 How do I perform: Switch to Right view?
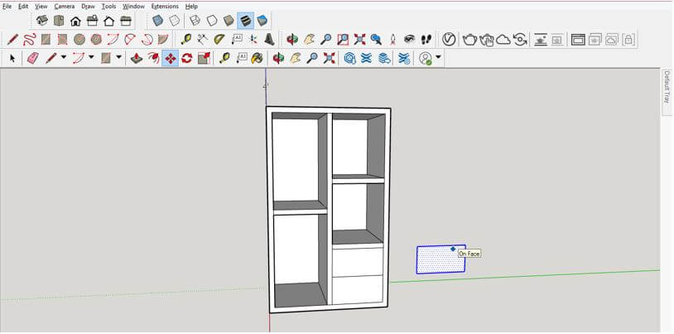click(x=92, y=21)
